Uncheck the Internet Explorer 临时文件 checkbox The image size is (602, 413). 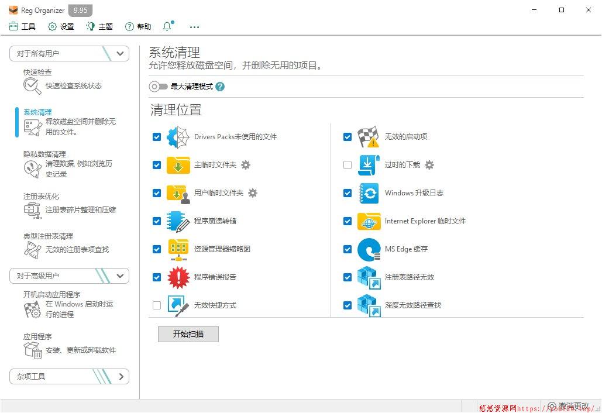click(348, 221)
